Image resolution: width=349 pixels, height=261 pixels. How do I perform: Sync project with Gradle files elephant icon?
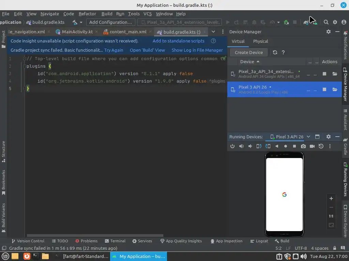306,22
